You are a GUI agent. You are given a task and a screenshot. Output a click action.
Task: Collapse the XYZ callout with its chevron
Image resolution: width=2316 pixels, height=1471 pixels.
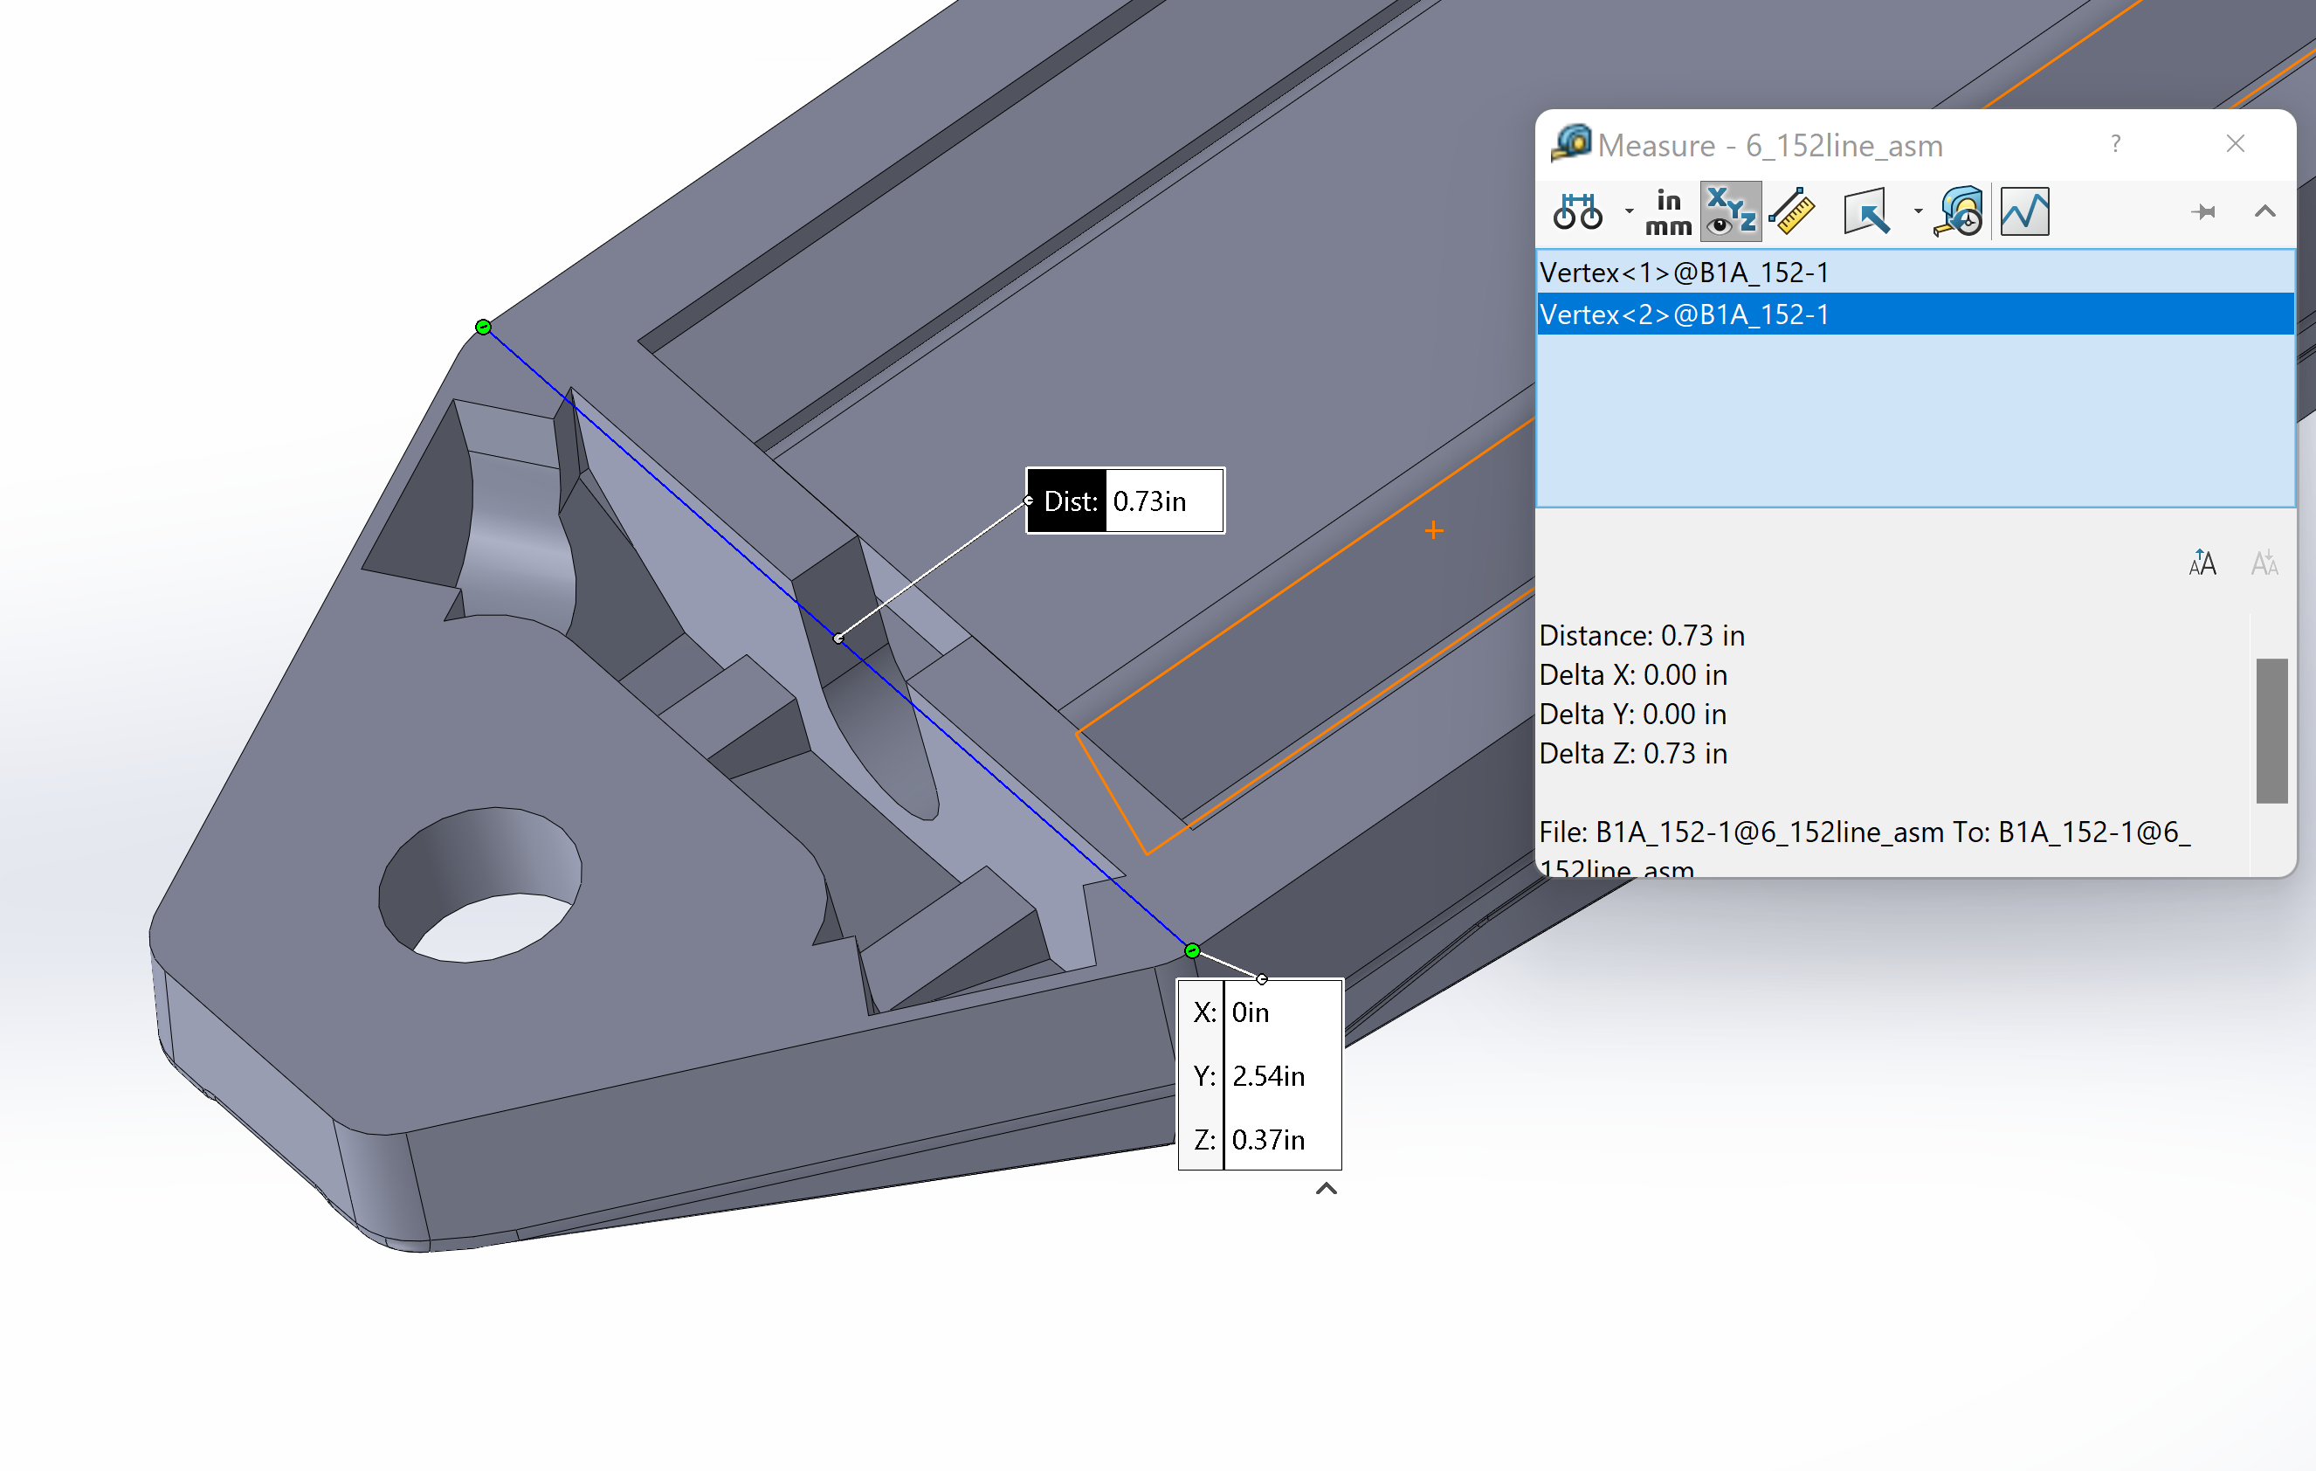pyautogui.click(x=1327, y=1189)
